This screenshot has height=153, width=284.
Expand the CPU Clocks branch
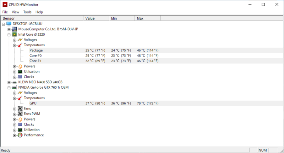click(x=15, y=77)
